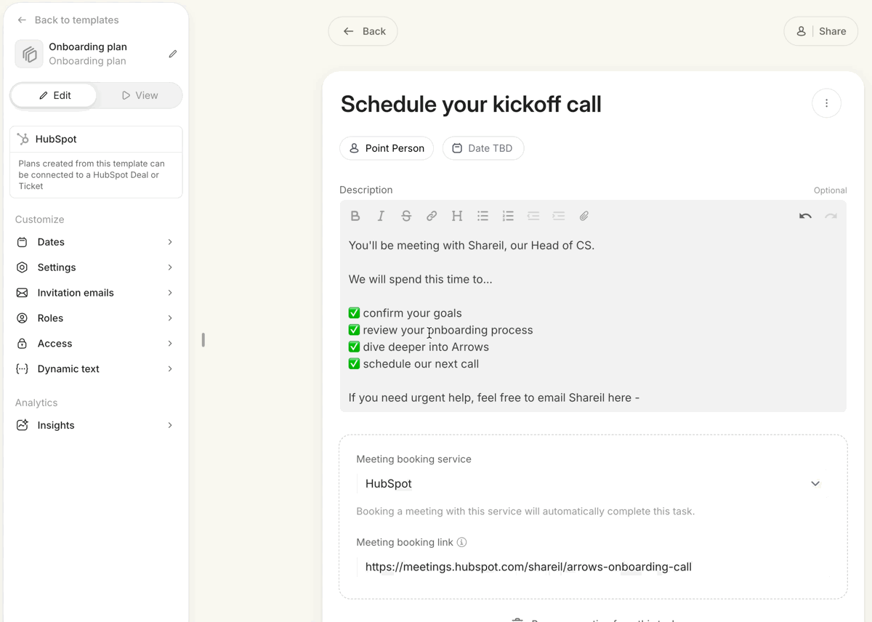This screenshot has width=872, height=622.
Task: Go back to templates
Action: tap(68, 20)
